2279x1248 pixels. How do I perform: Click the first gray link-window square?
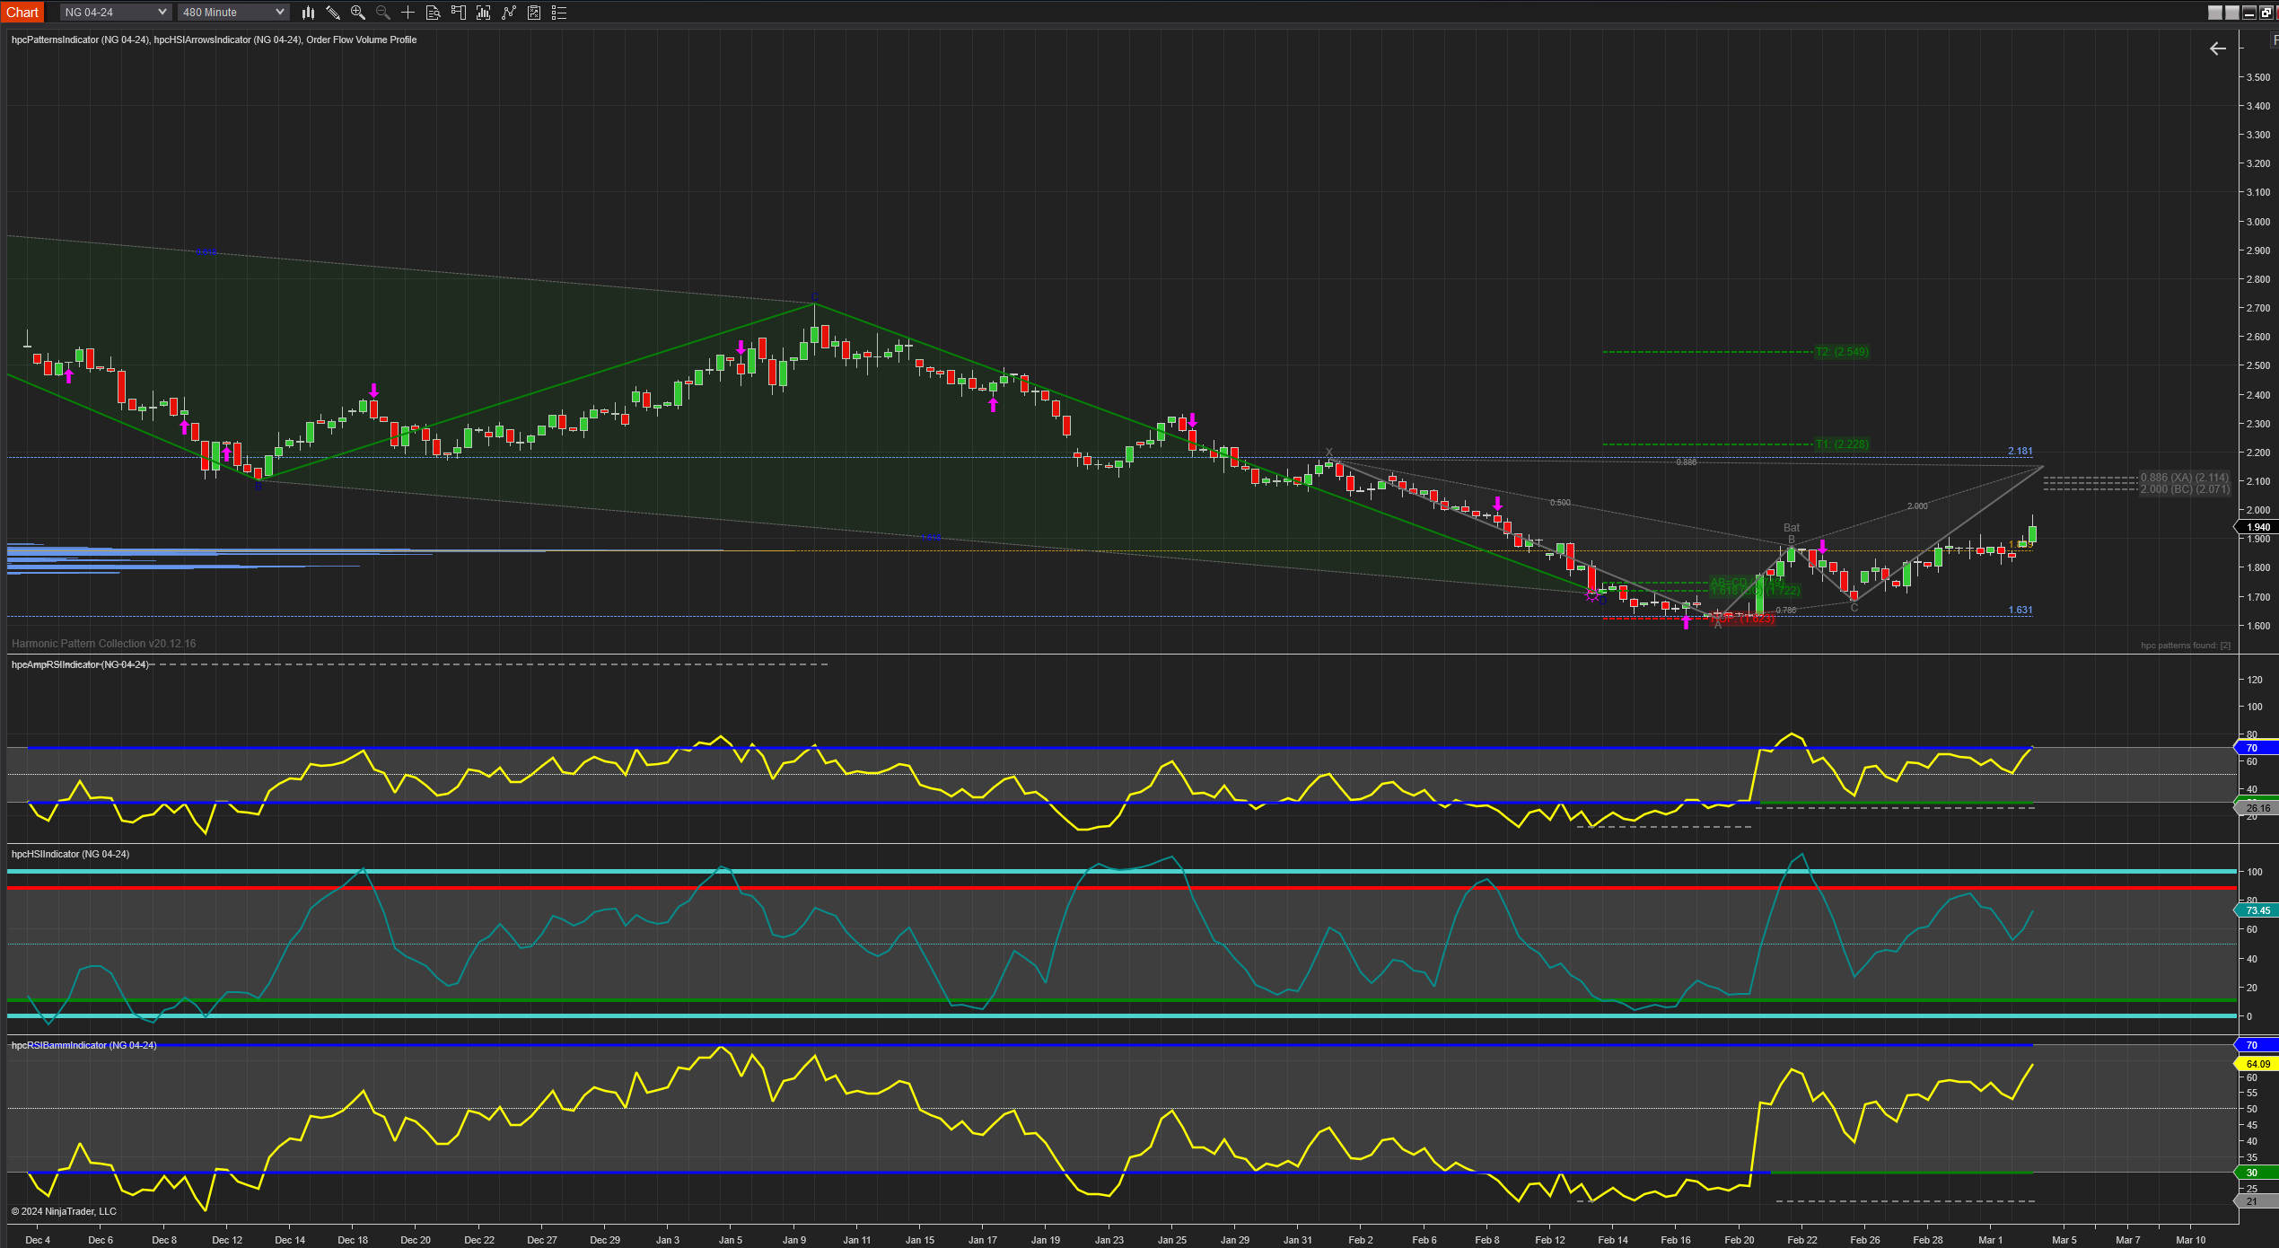pos(2215,13)
